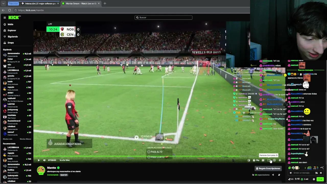Send message with green Chat button
The width and height of the screenshot is (327, 184).
320,179
